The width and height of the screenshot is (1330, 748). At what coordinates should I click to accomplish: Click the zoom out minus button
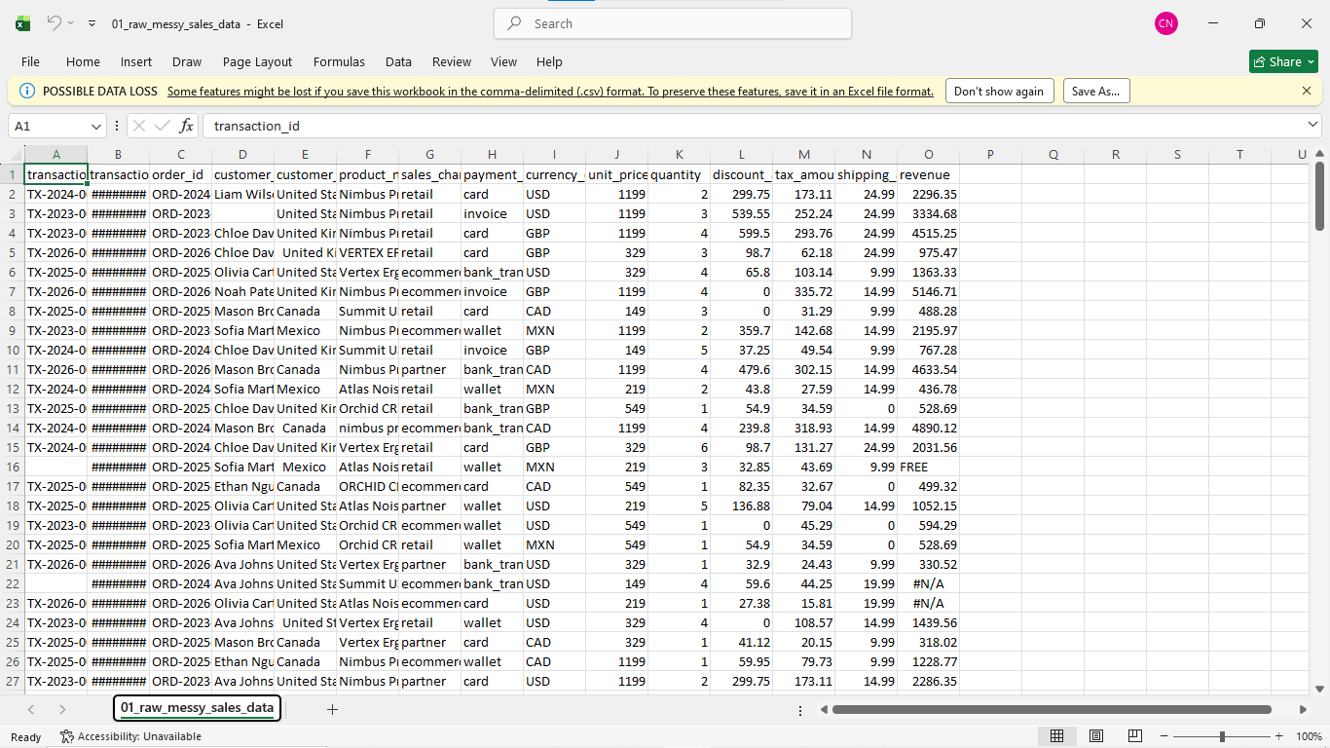1165,736
